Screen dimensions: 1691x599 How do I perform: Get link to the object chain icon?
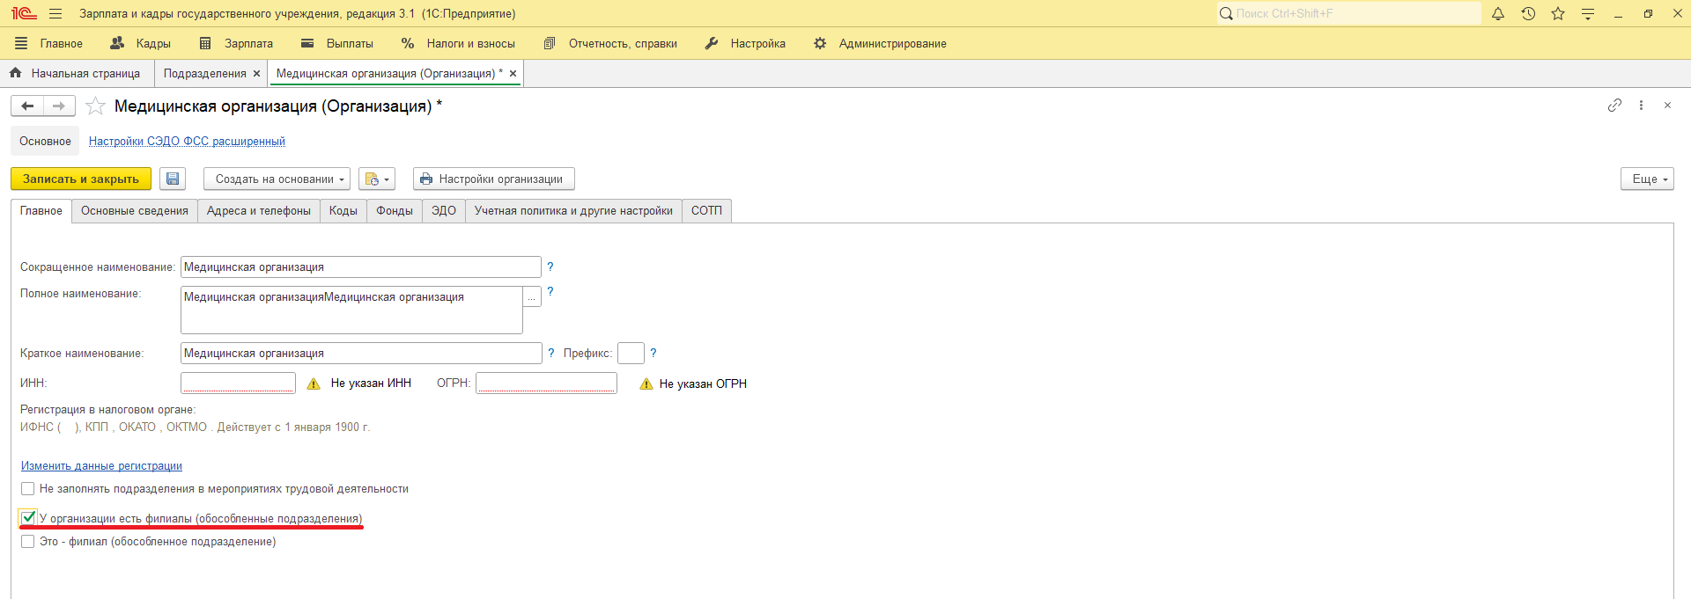(1614, 106)
